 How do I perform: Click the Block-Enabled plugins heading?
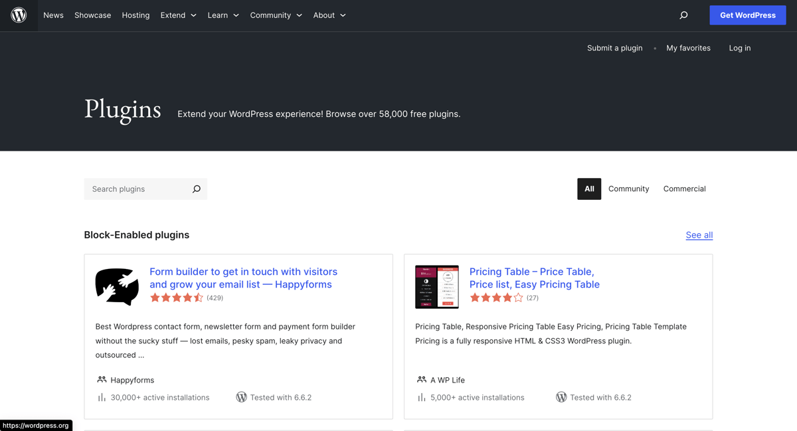tap(137, 235)
